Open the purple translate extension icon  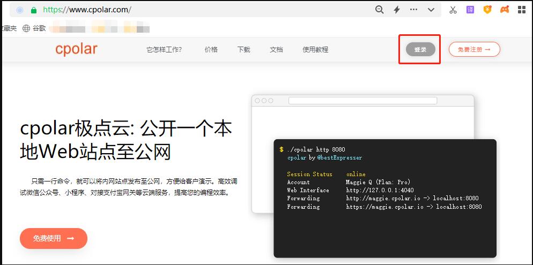pos(470,10)
